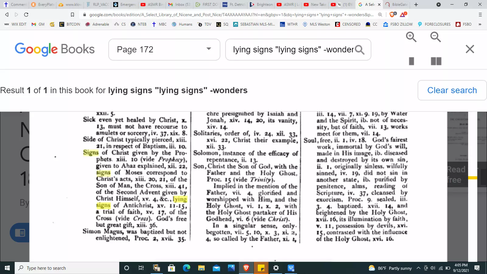The width and height of the screenshot is (487, 274).
Task: Click the yellow search result marker on the scrollbar
Action: point(473,177)
